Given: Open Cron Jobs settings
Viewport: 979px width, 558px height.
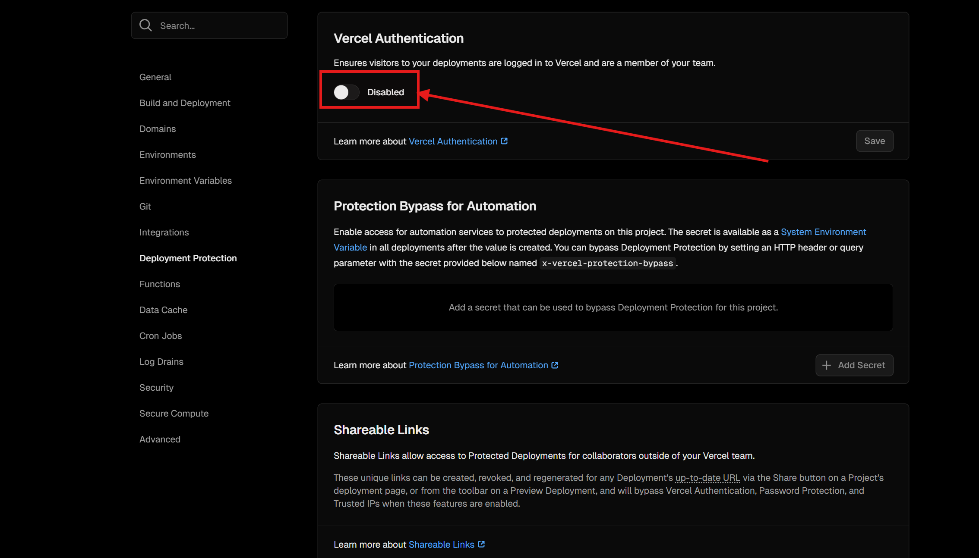Looking at the screenshot, I should click(x=161, y=336).
